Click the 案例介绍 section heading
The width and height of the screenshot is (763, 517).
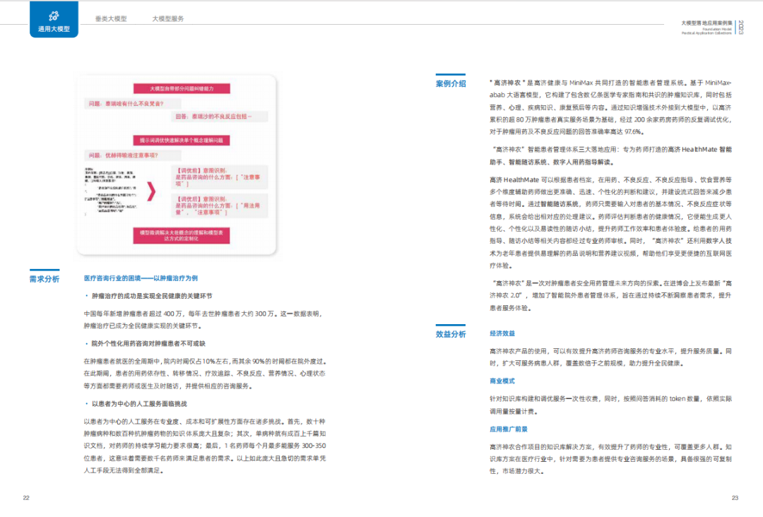tap(451, 83)
